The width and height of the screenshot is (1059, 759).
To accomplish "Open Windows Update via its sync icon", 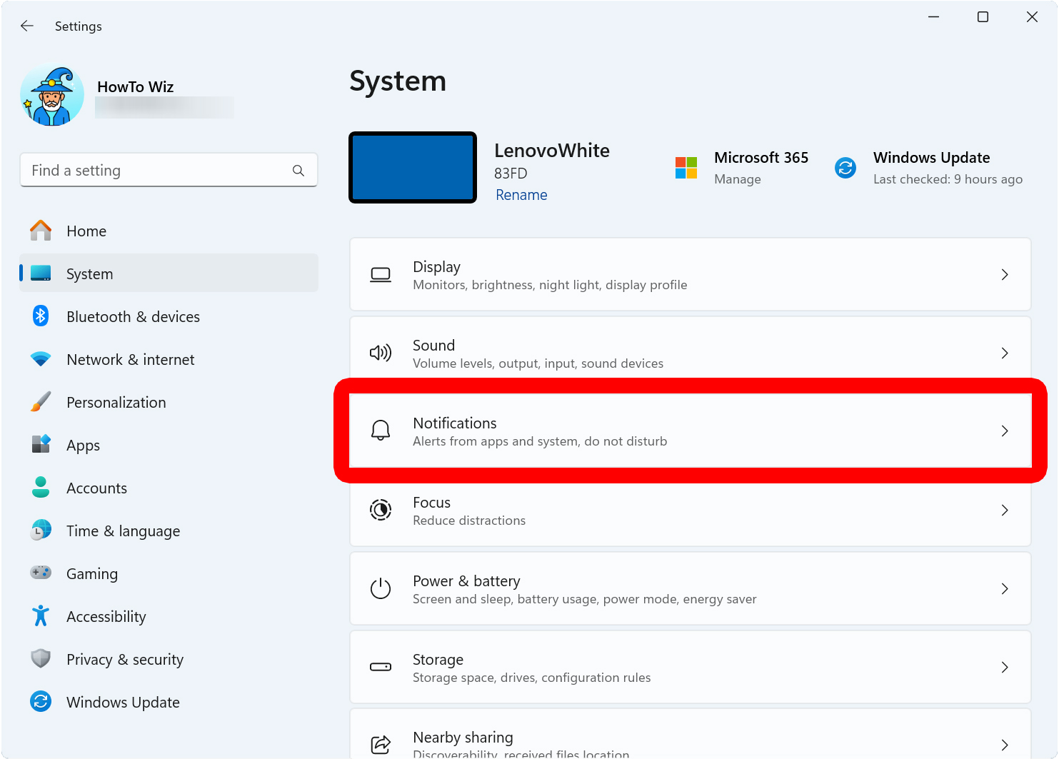I will [41, 702].
